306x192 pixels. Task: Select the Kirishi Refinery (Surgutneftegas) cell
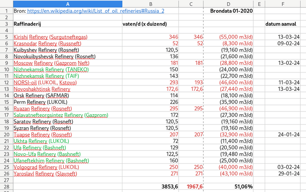68,37
